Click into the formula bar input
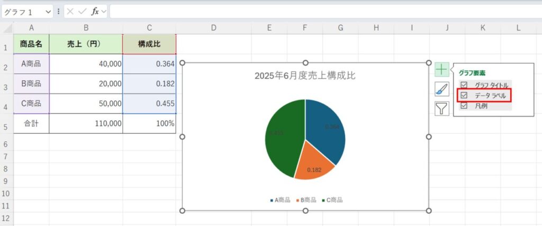Image resolution: width=542 pixels, height=226 pixels. click(x=326, y=12)
